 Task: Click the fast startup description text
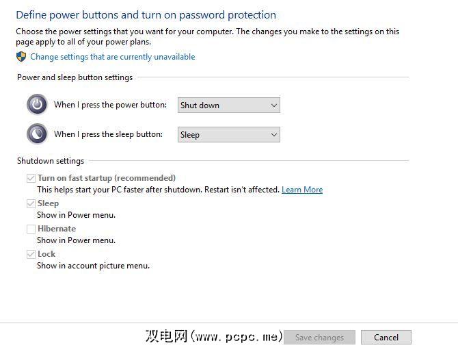pos(158,190)
